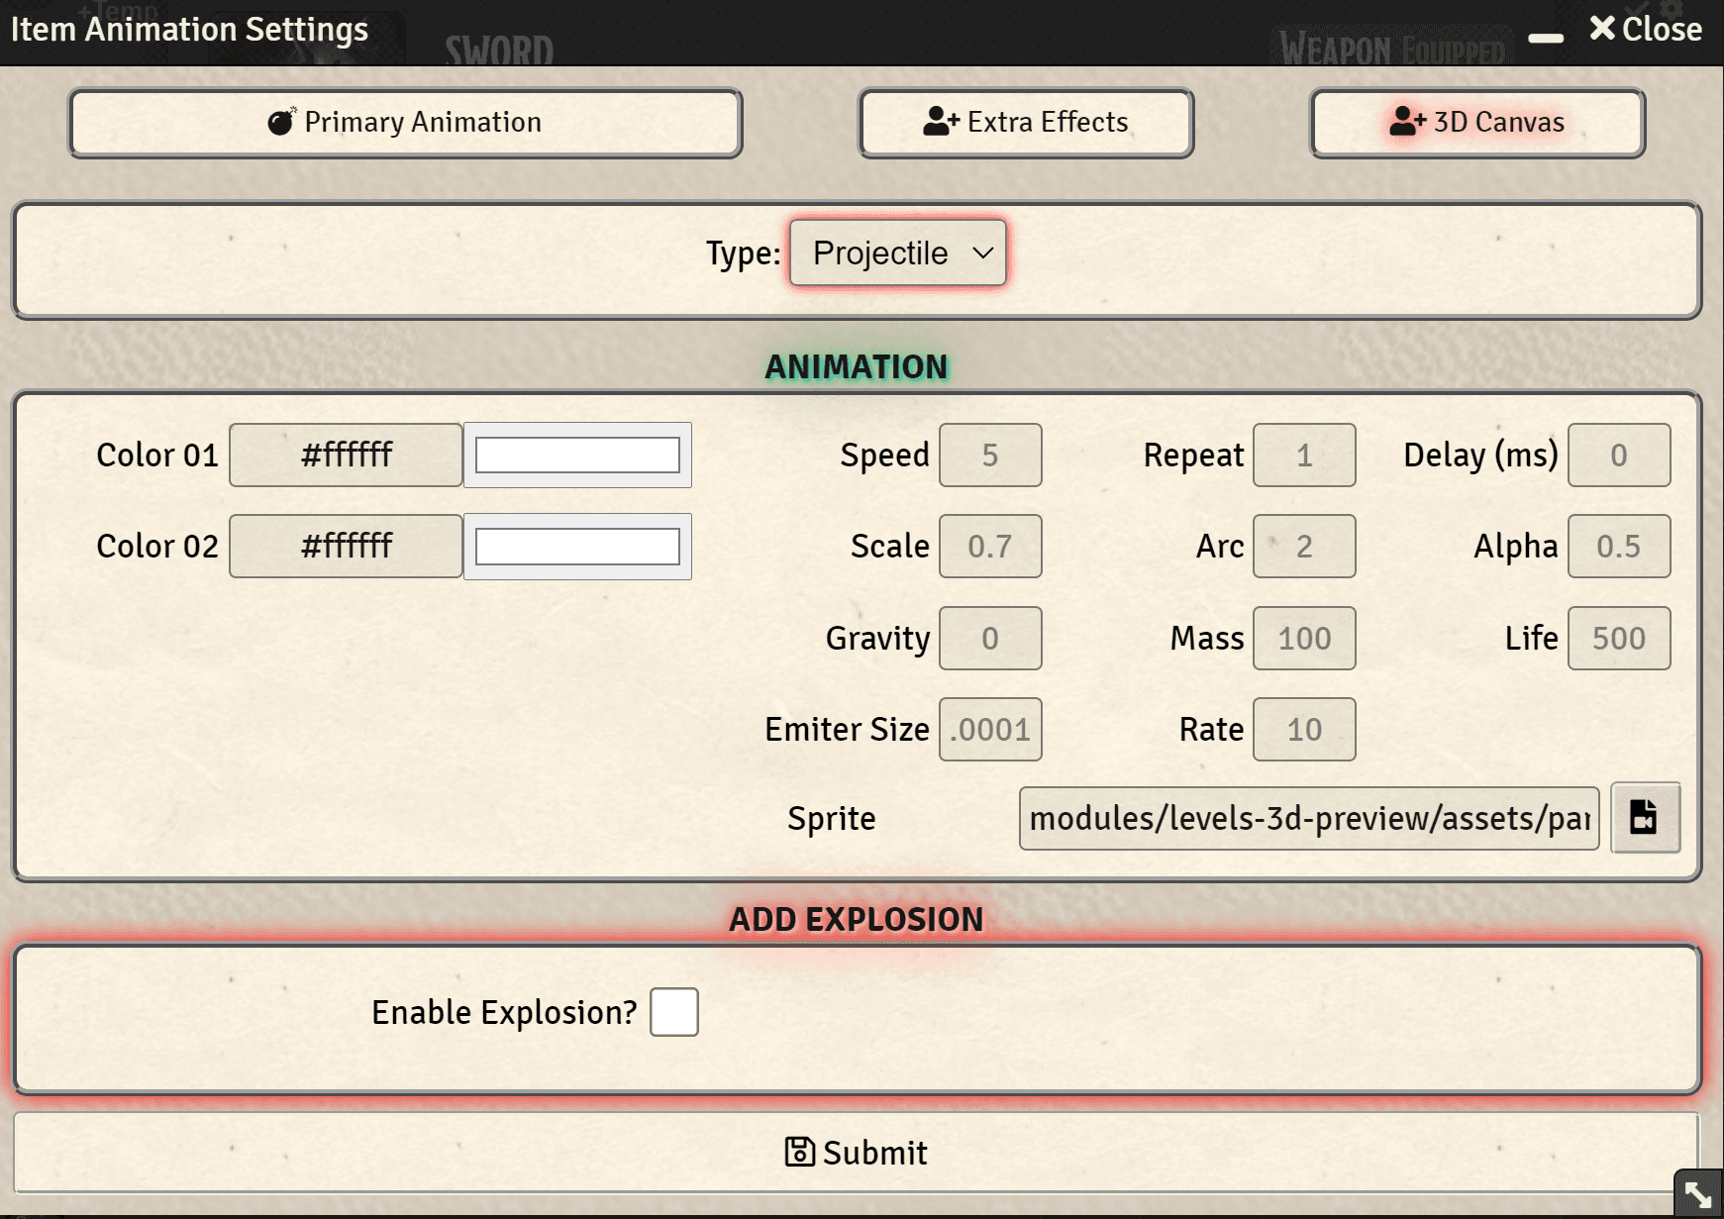Minimize the Item Animation Settings window
Viewport: 1724px width, 1219px height.
point(1545,38)
